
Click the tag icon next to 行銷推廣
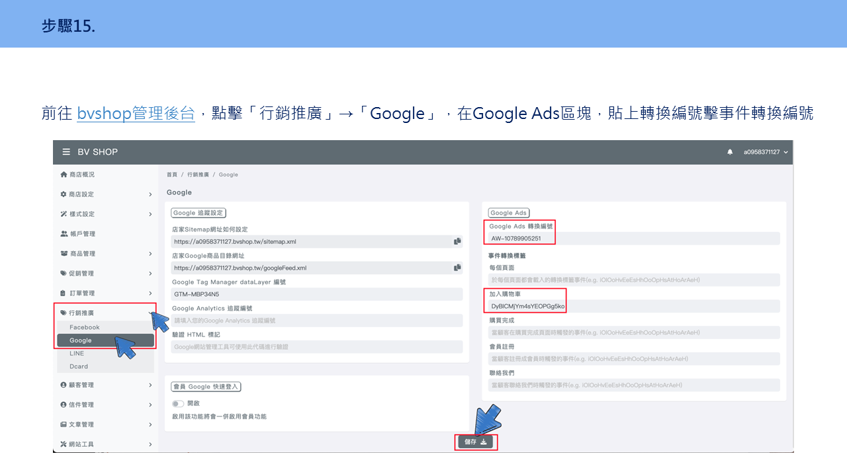(x=64, y=313)
